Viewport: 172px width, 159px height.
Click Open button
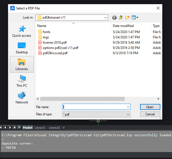point(150,107)
